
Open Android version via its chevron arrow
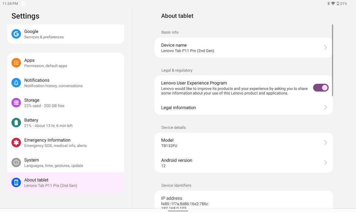point(325,163)
